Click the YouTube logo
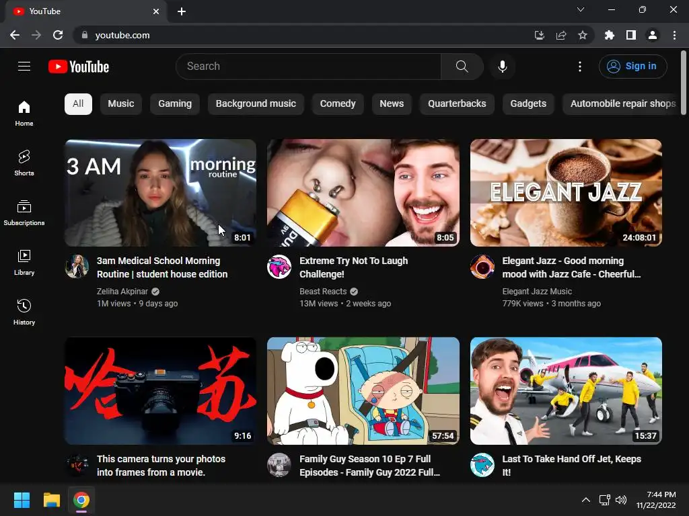The image size is (689, 516). [x=79, y=67]
